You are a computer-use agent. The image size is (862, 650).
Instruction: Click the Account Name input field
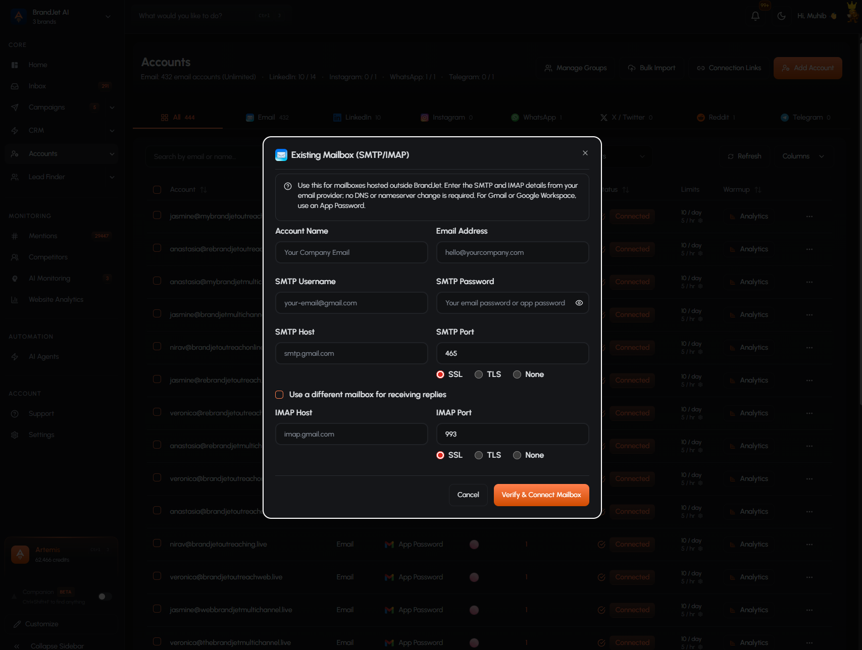[x=351, y=252]
